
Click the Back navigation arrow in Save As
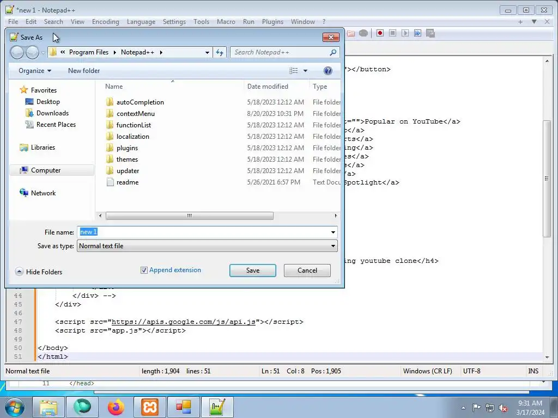coord(17,53)
